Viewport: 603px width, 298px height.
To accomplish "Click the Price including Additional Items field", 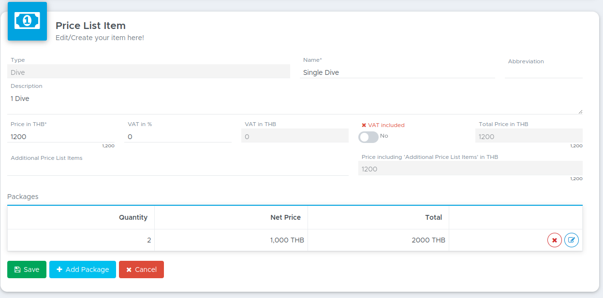I will tap(471, 168).
